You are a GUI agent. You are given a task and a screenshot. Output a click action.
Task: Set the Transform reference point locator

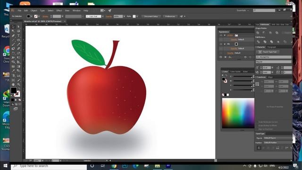(x=257, y=84)
